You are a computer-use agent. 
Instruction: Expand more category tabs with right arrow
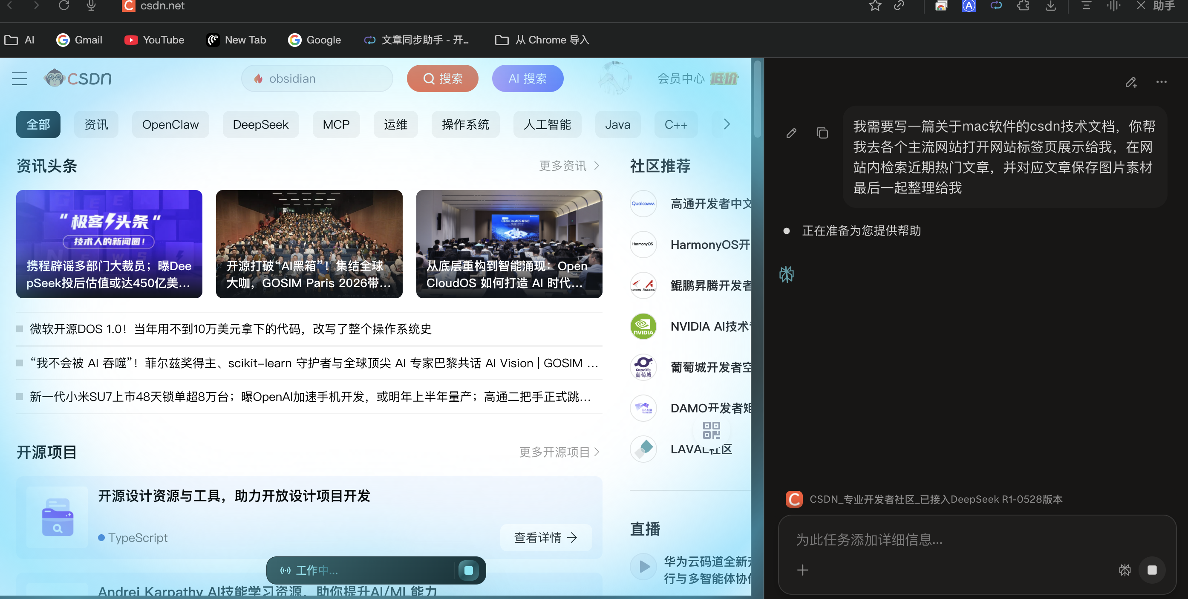(727, 124)
